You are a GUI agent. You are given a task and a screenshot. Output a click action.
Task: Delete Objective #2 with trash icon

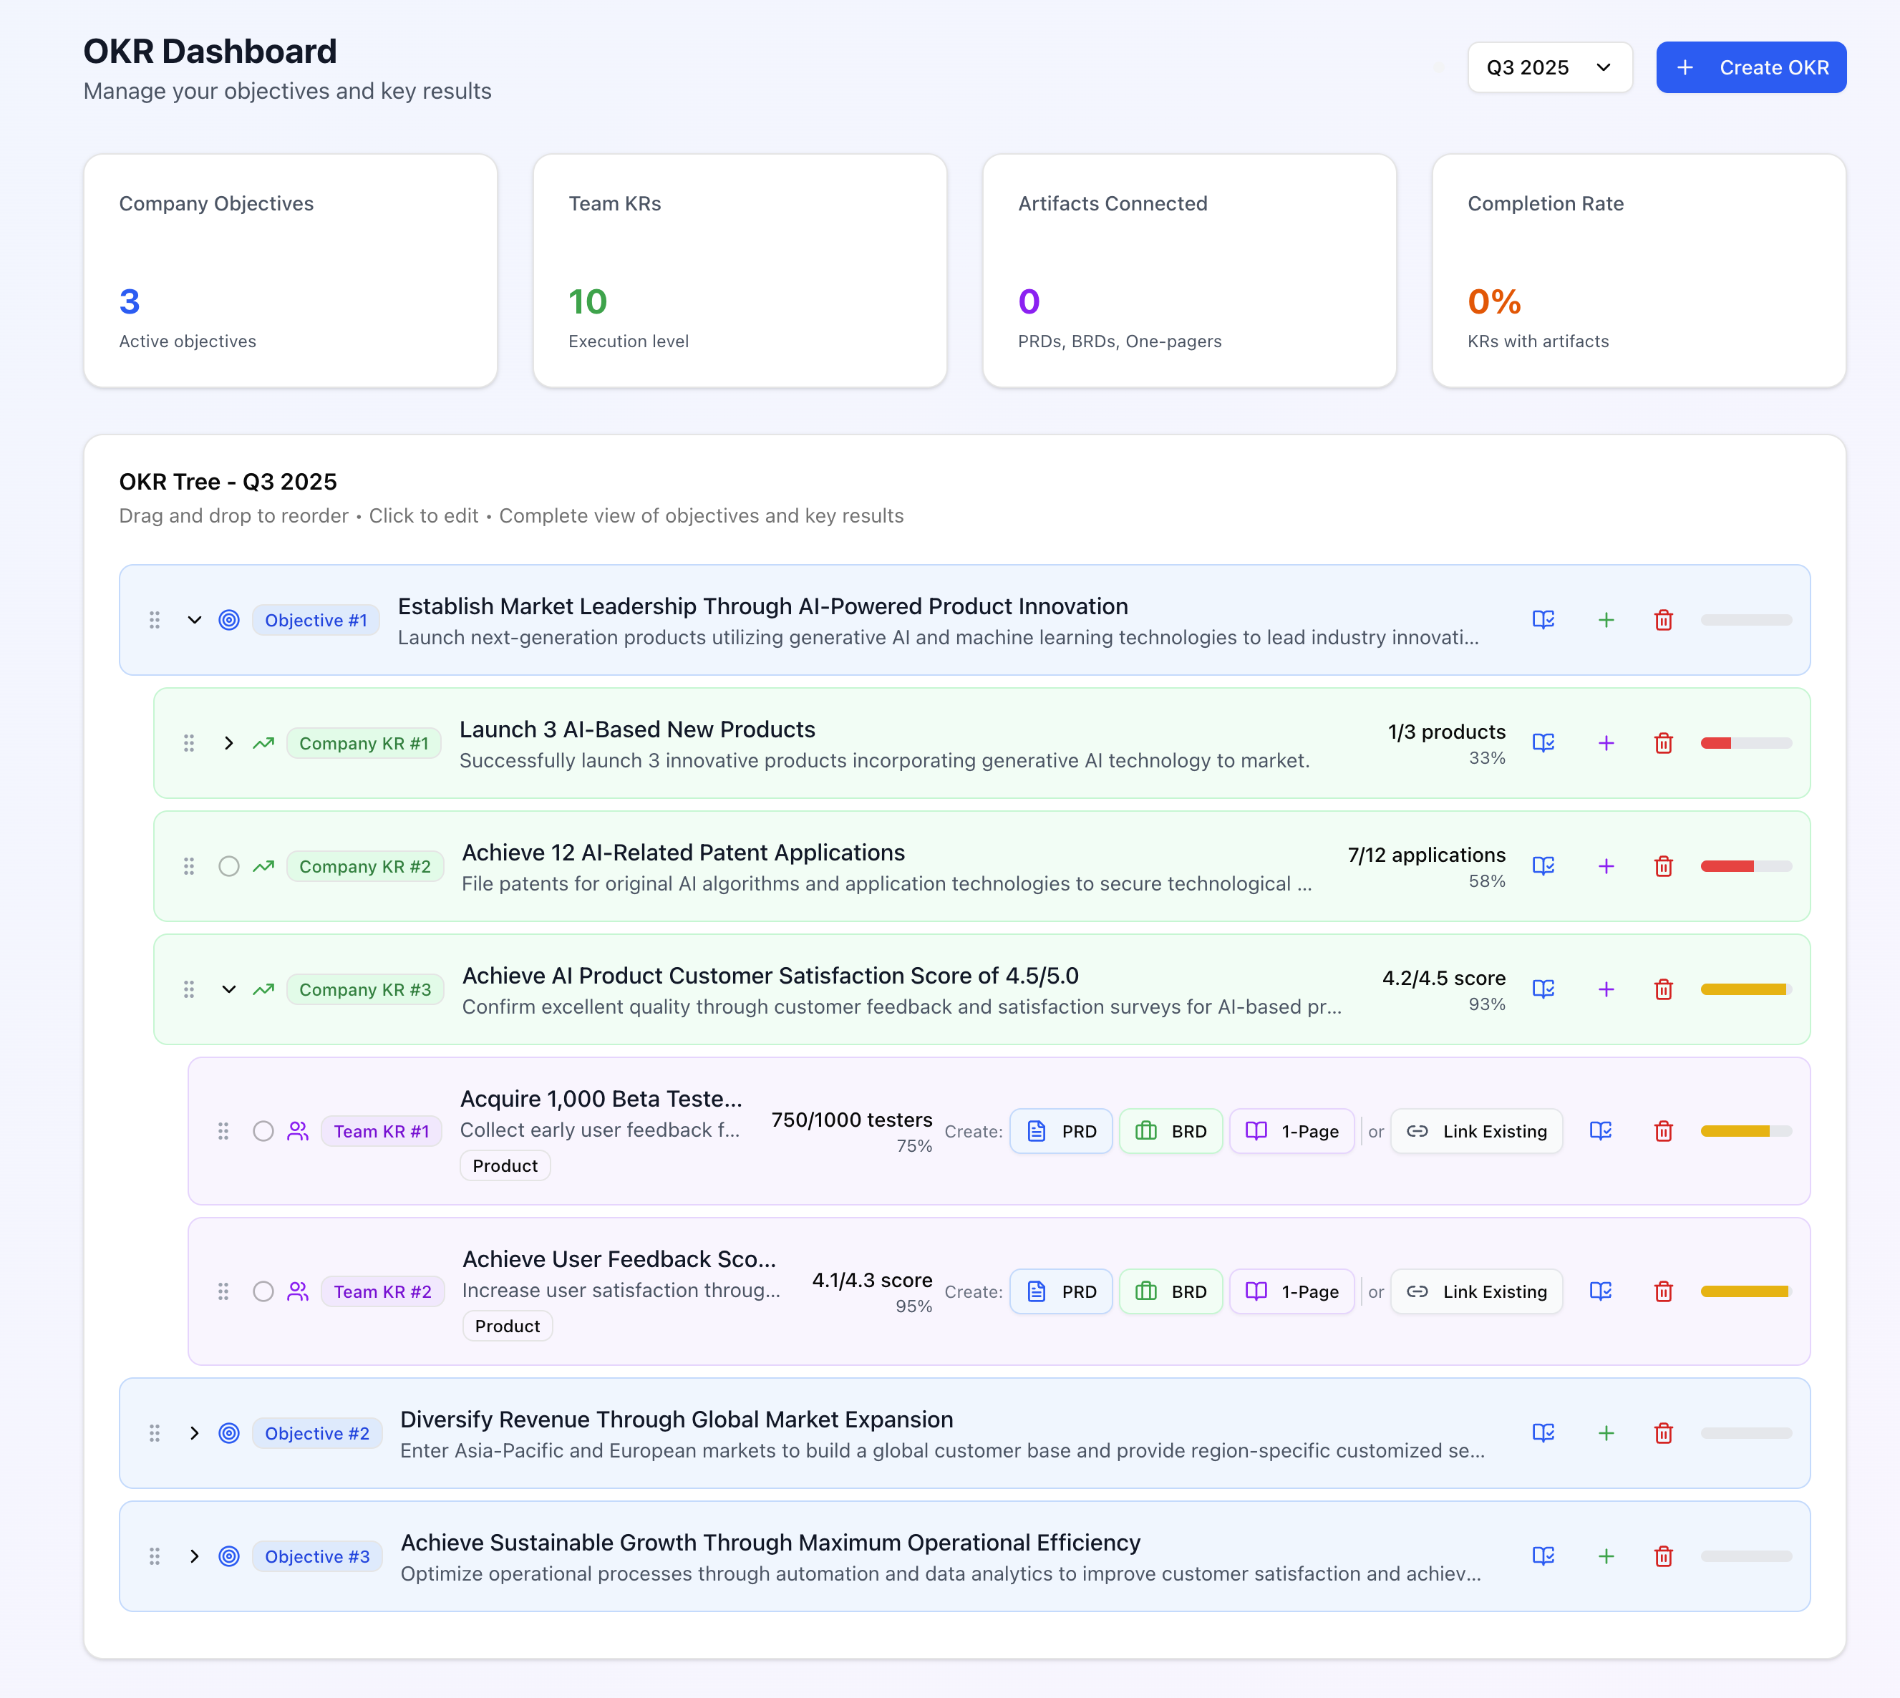[x=1663, y=1433]
